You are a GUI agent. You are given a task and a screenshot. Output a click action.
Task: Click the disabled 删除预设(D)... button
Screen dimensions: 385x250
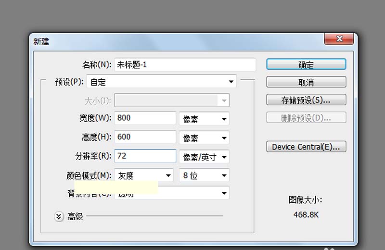pos(306,117)
